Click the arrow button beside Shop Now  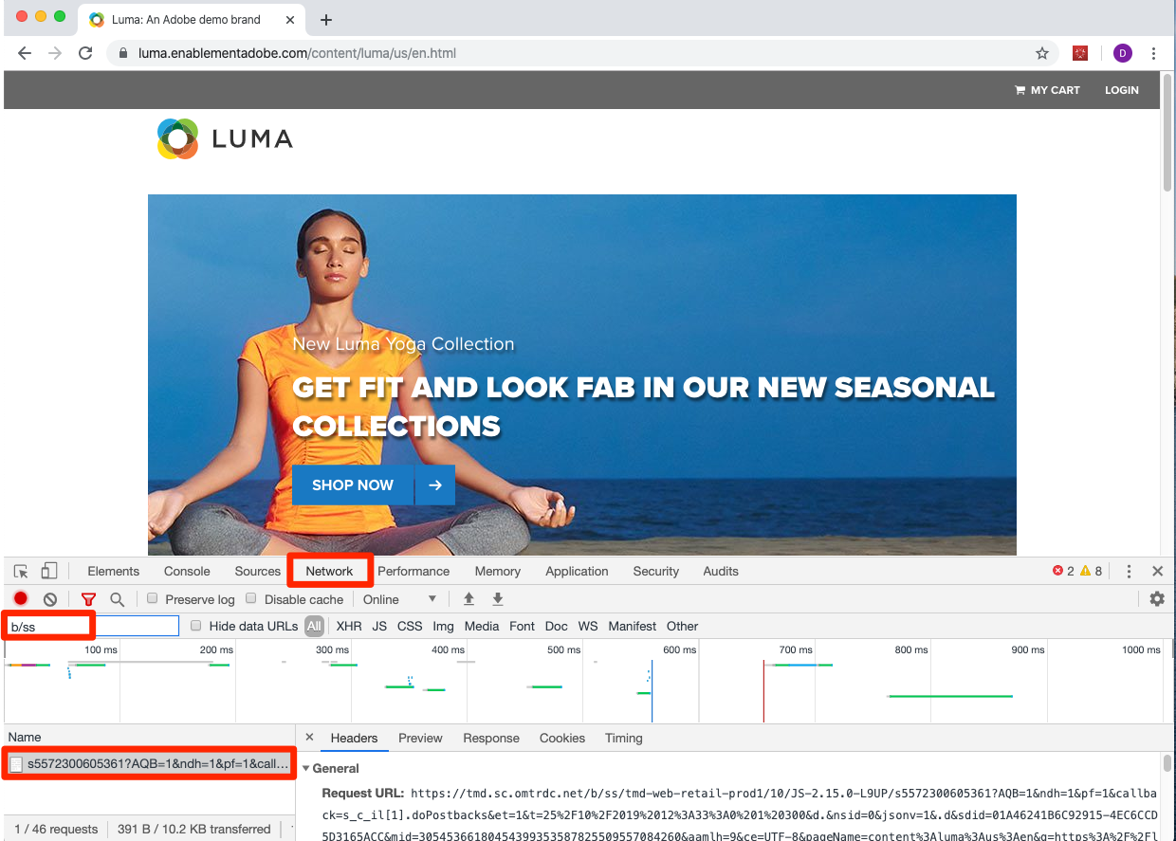tap(435, 484)
